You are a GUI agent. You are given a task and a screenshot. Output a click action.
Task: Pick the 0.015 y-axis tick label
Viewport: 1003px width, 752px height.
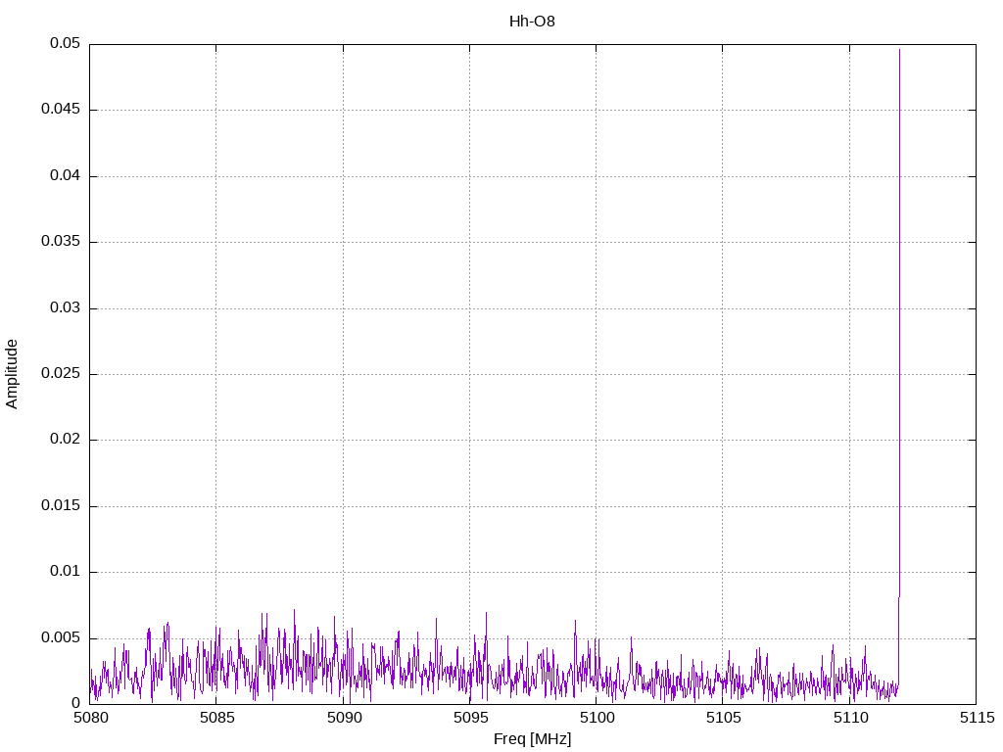[61, 506]
